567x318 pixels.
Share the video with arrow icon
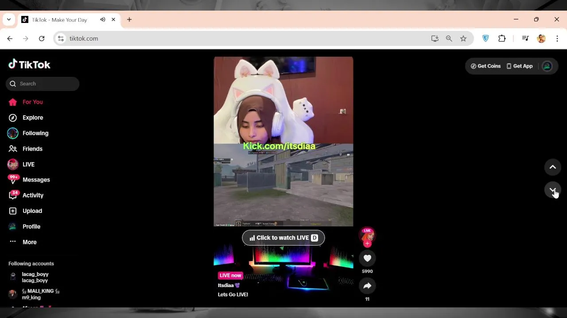[367, 286]
